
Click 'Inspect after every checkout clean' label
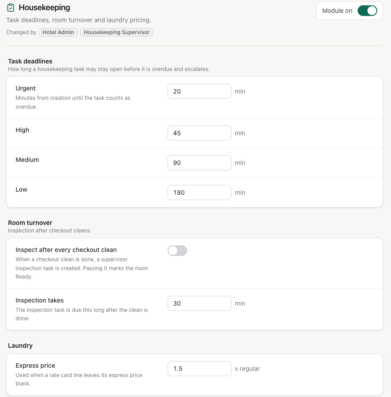(66, 250)
